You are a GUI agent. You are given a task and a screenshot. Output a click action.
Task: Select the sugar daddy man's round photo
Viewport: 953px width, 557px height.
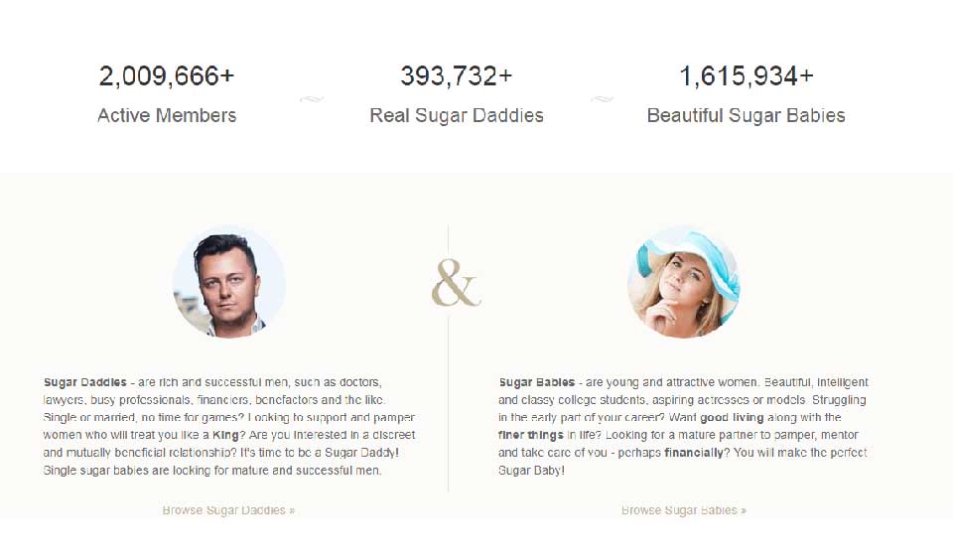pos(229,282)
